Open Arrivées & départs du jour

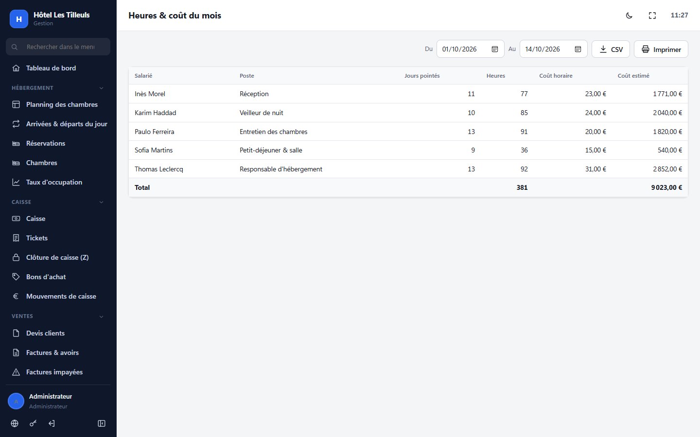tap(58, 124)
